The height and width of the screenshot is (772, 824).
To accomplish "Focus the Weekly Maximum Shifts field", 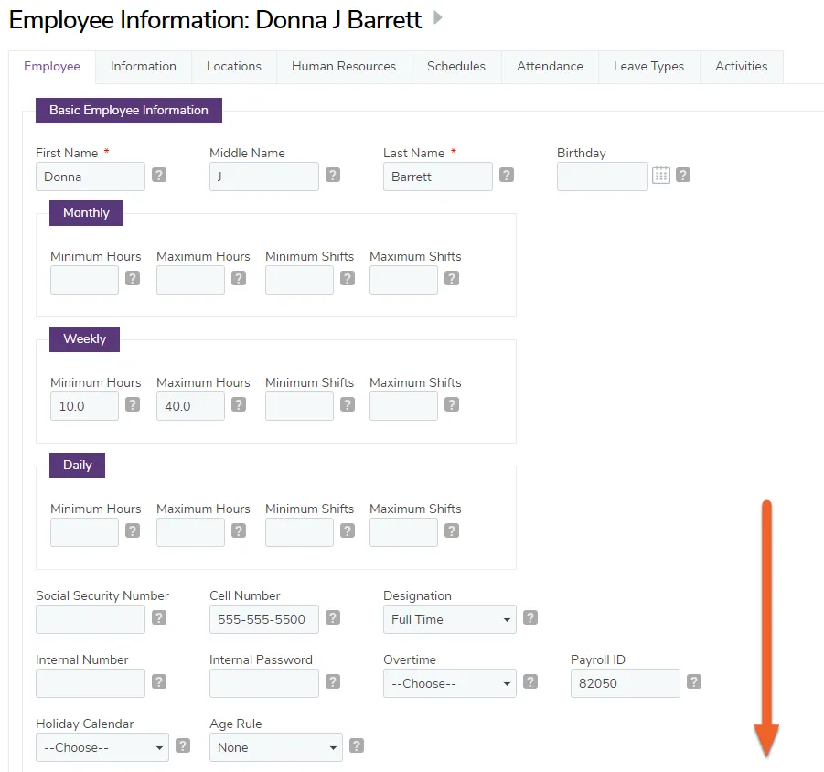I will click(x=403, y=406).
